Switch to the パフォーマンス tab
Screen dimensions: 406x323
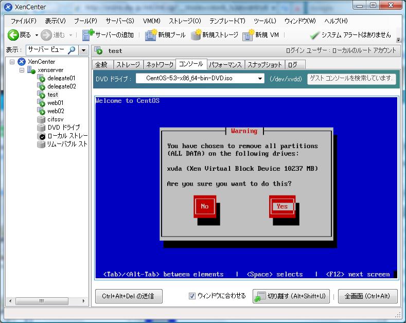[x=226, y=65]
